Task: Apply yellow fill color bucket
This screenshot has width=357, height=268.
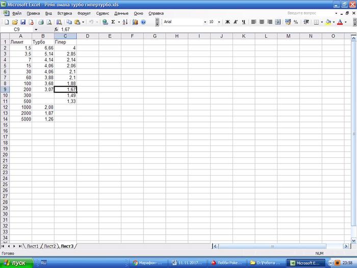Action: [x=328, y=22]
